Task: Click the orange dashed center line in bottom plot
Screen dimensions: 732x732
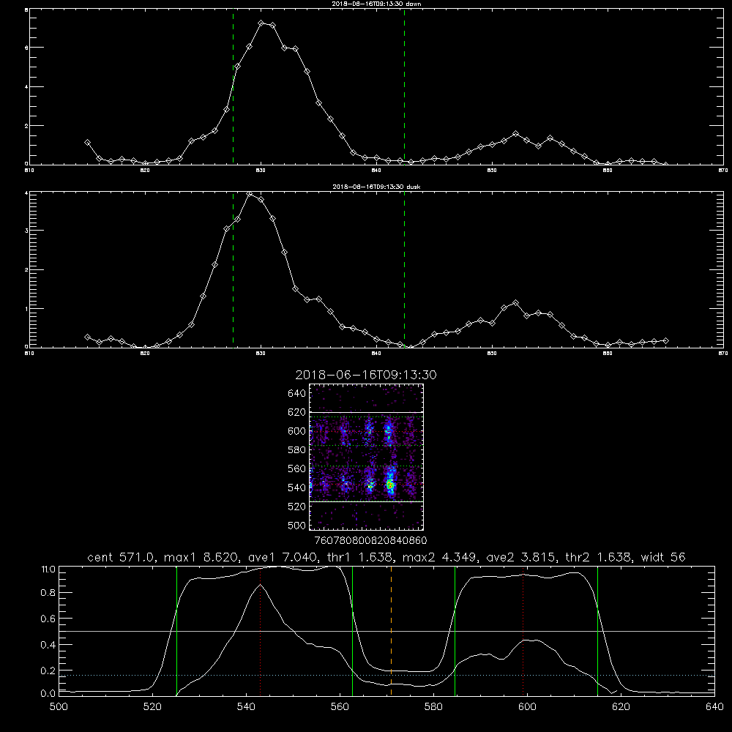Action: 391,631
